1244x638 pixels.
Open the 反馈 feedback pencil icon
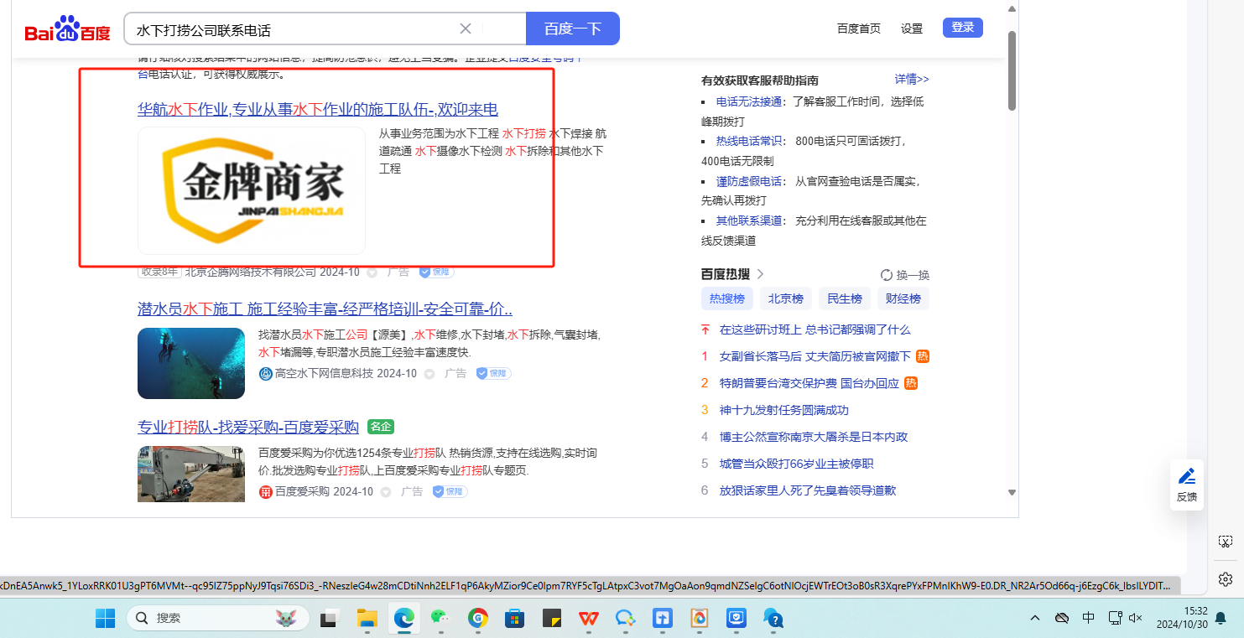click(x=1187, y=477)
